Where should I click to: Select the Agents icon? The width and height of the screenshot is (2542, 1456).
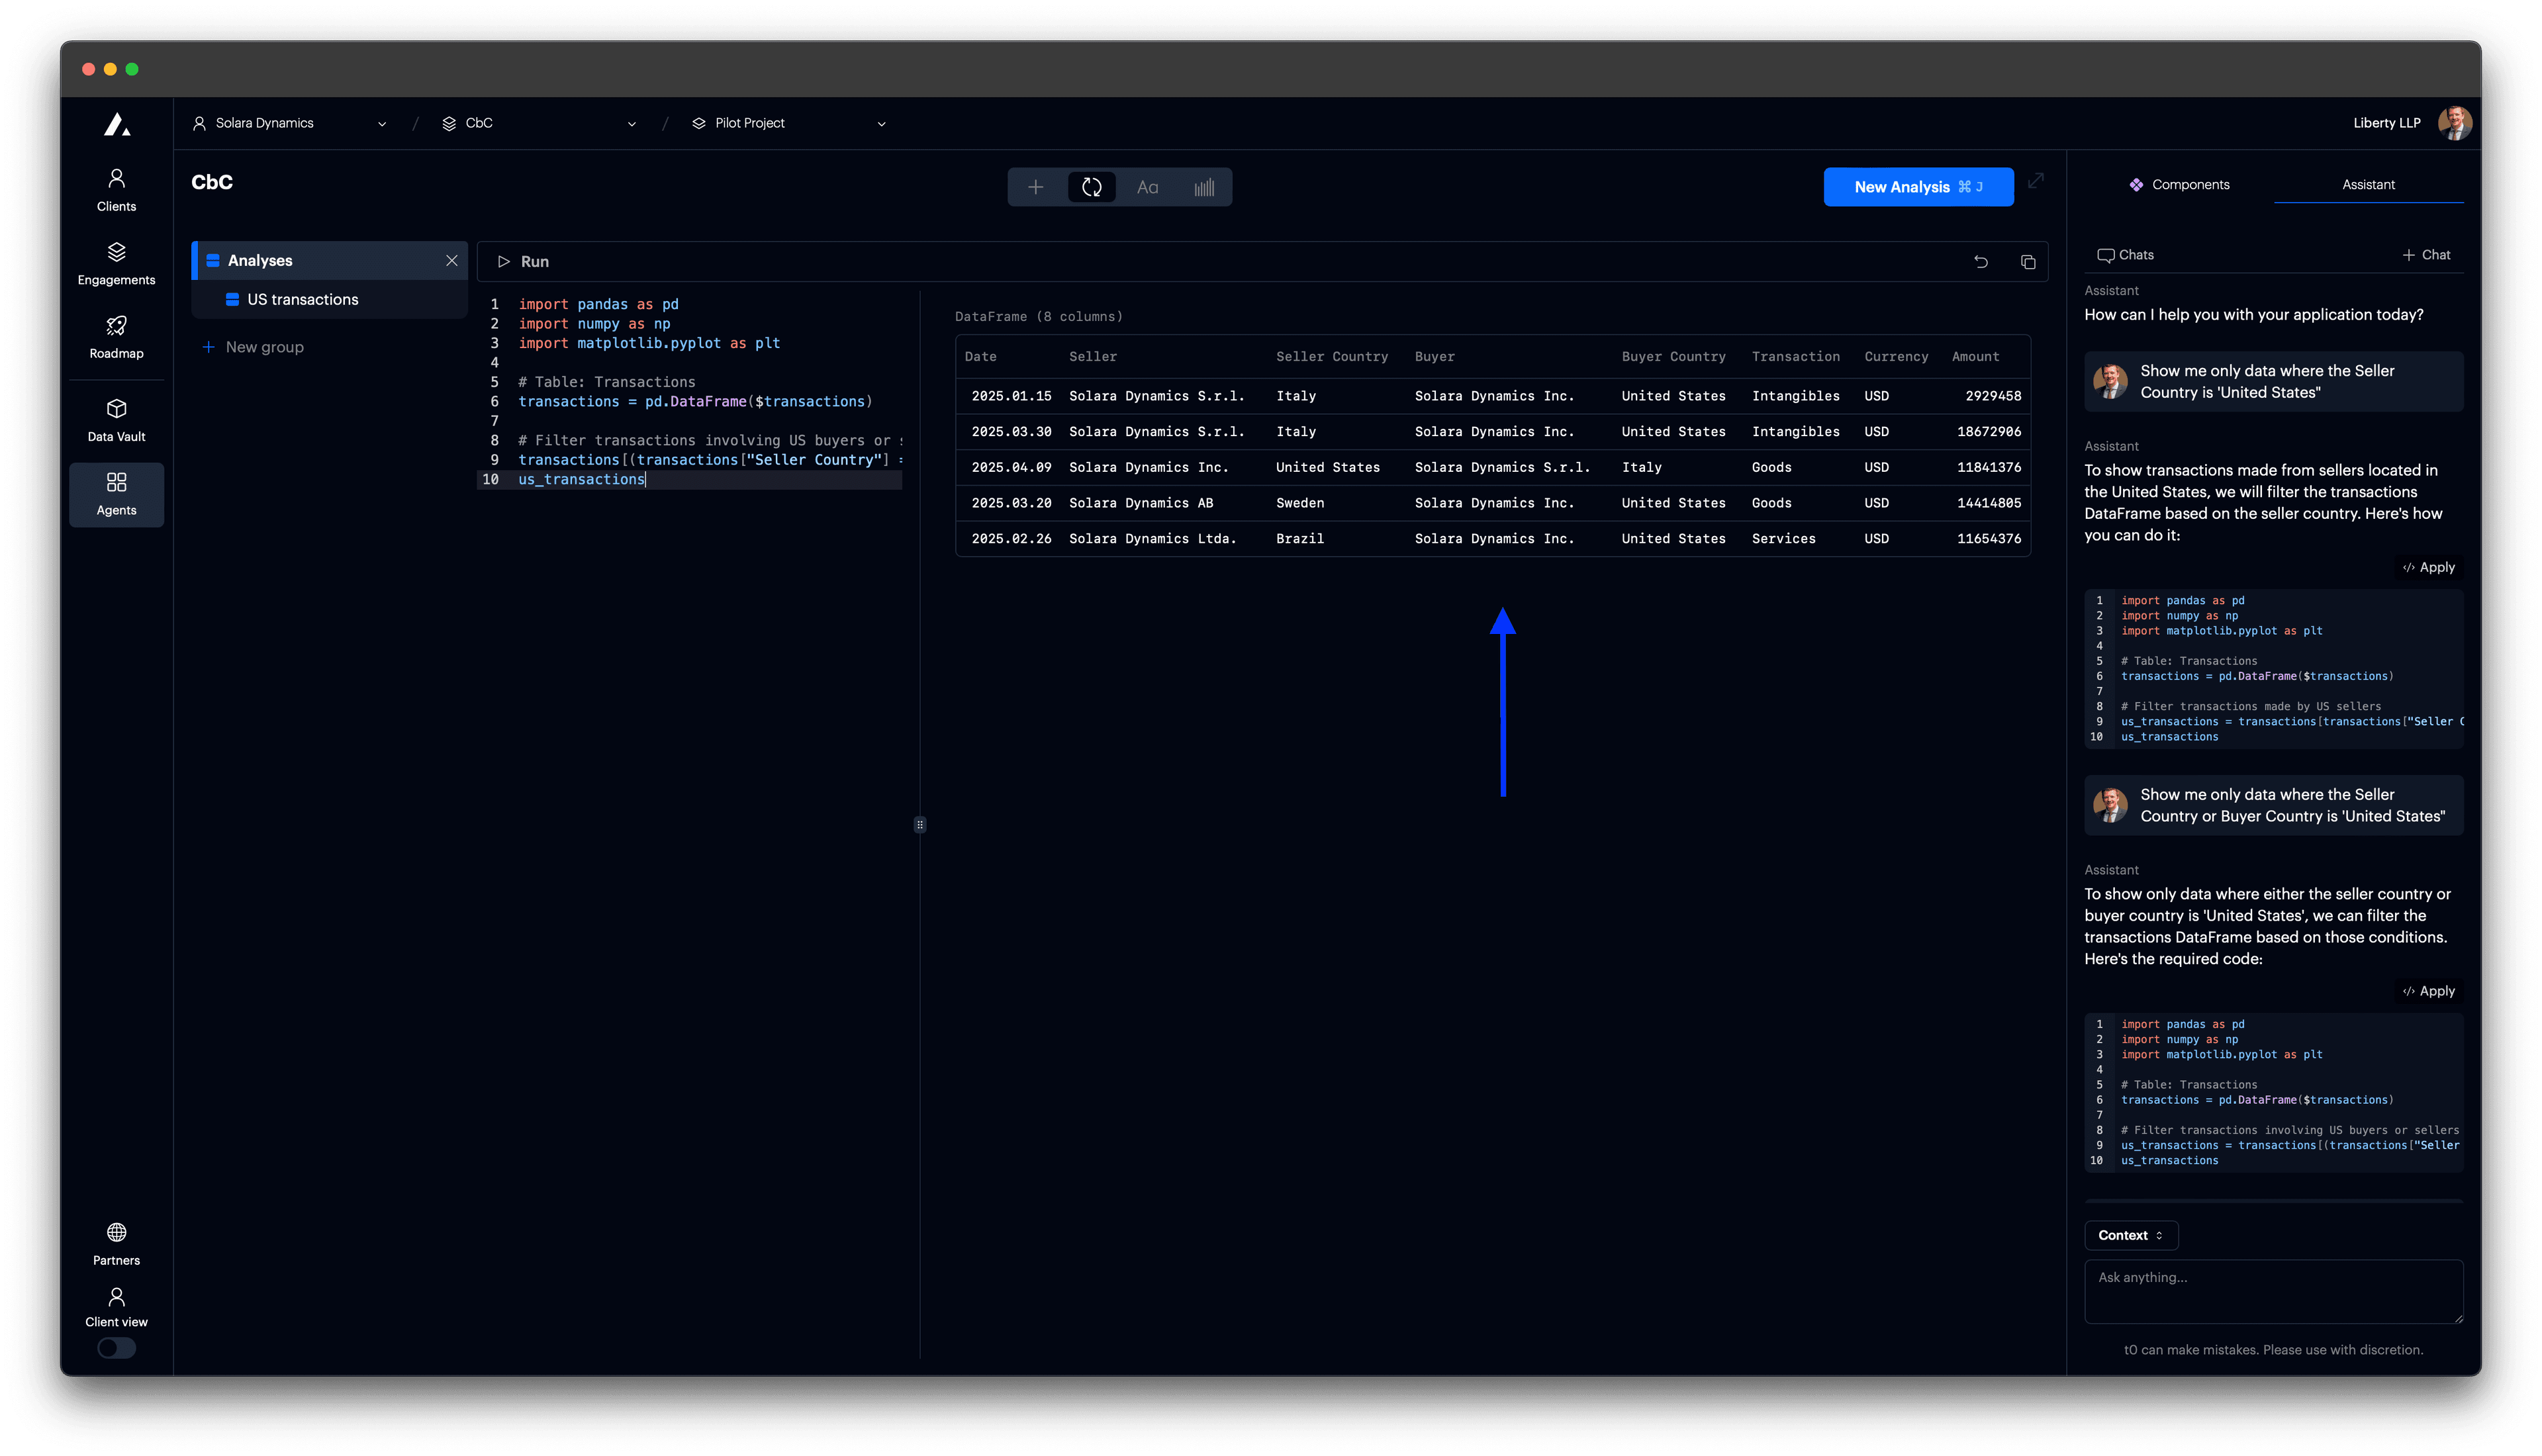tap(116, 493)
